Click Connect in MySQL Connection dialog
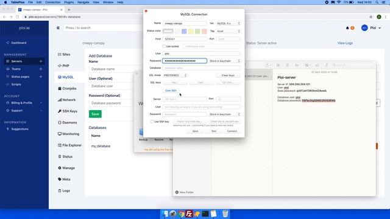Screen dimensions: 390x219 coord(232,131)
